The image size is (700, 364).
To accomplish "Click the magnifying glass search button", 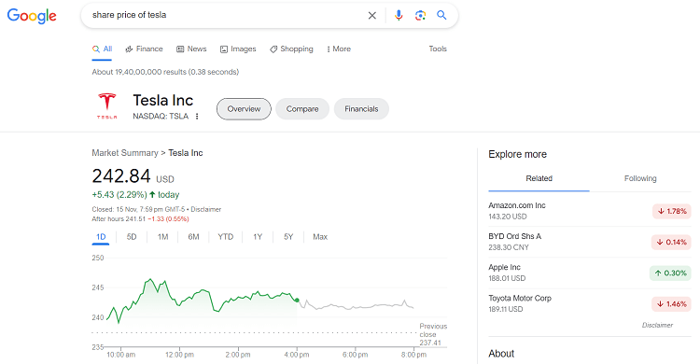I will (441, 15).
